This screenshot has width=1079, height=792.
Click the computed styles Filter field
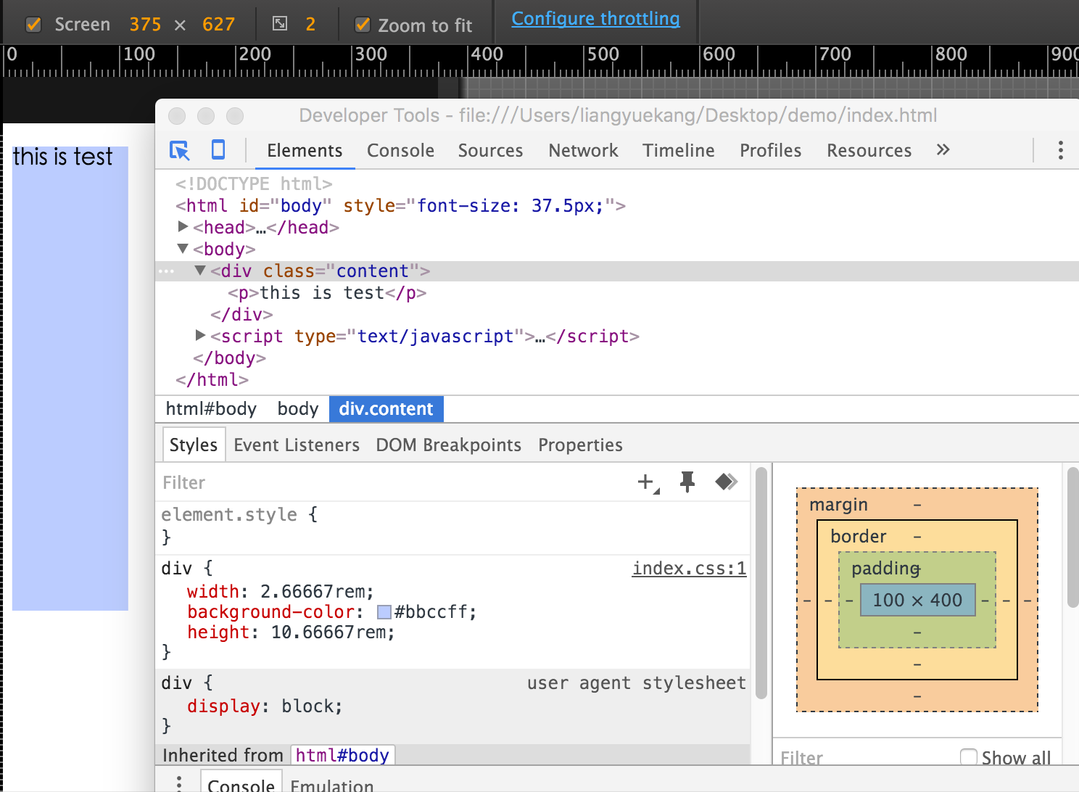863,758
